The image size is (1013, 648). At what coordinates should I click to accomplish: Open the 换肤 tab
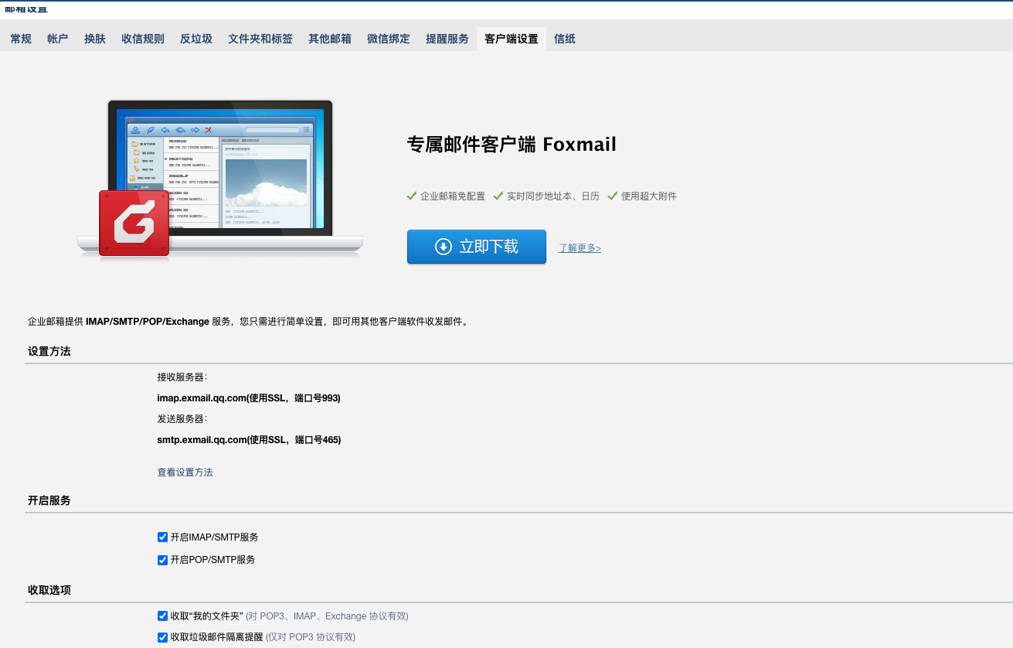(95, 39)
